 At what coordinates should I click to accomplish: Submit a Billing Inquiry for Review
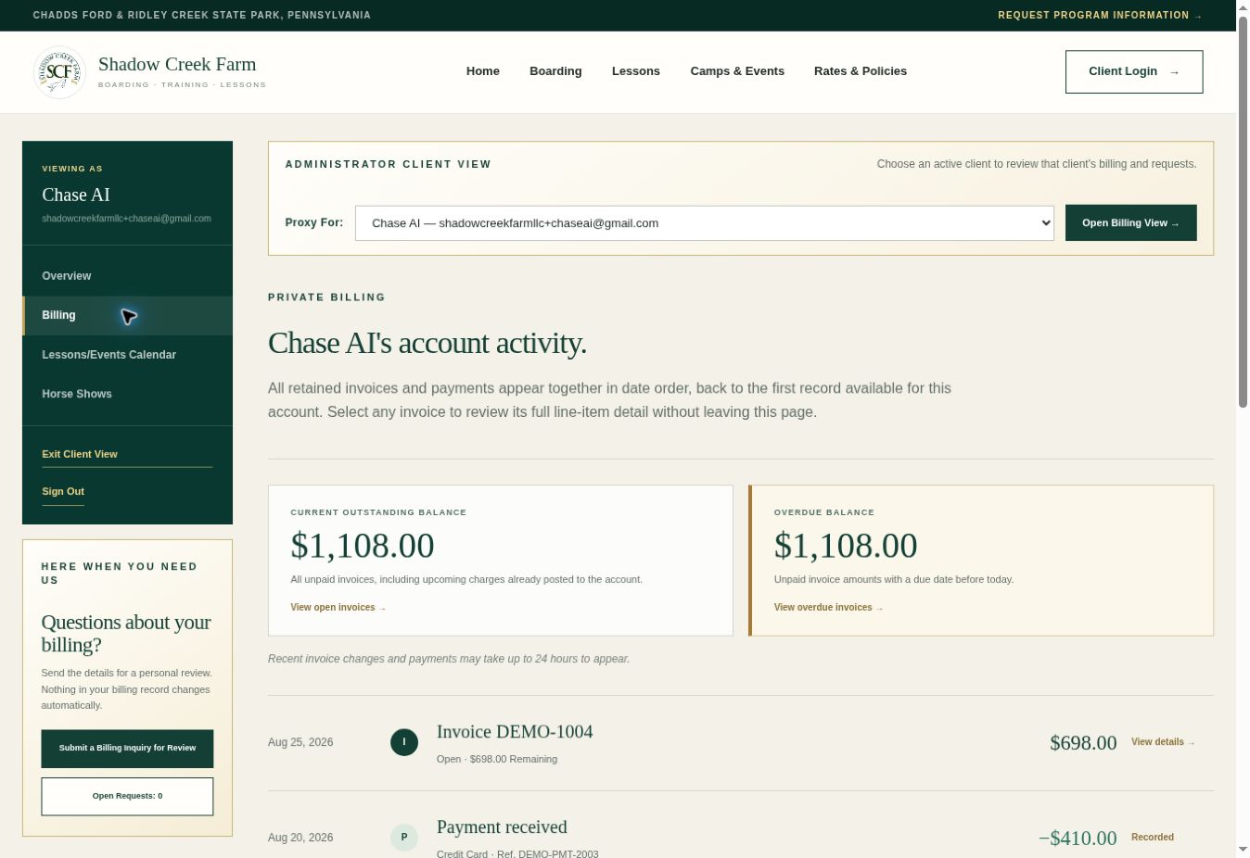click(127, 749)
